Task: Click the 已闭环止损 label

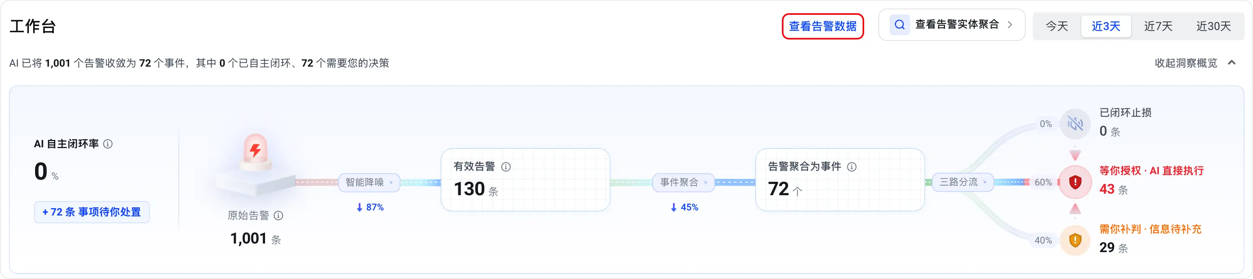Action: click(1126, 113)
